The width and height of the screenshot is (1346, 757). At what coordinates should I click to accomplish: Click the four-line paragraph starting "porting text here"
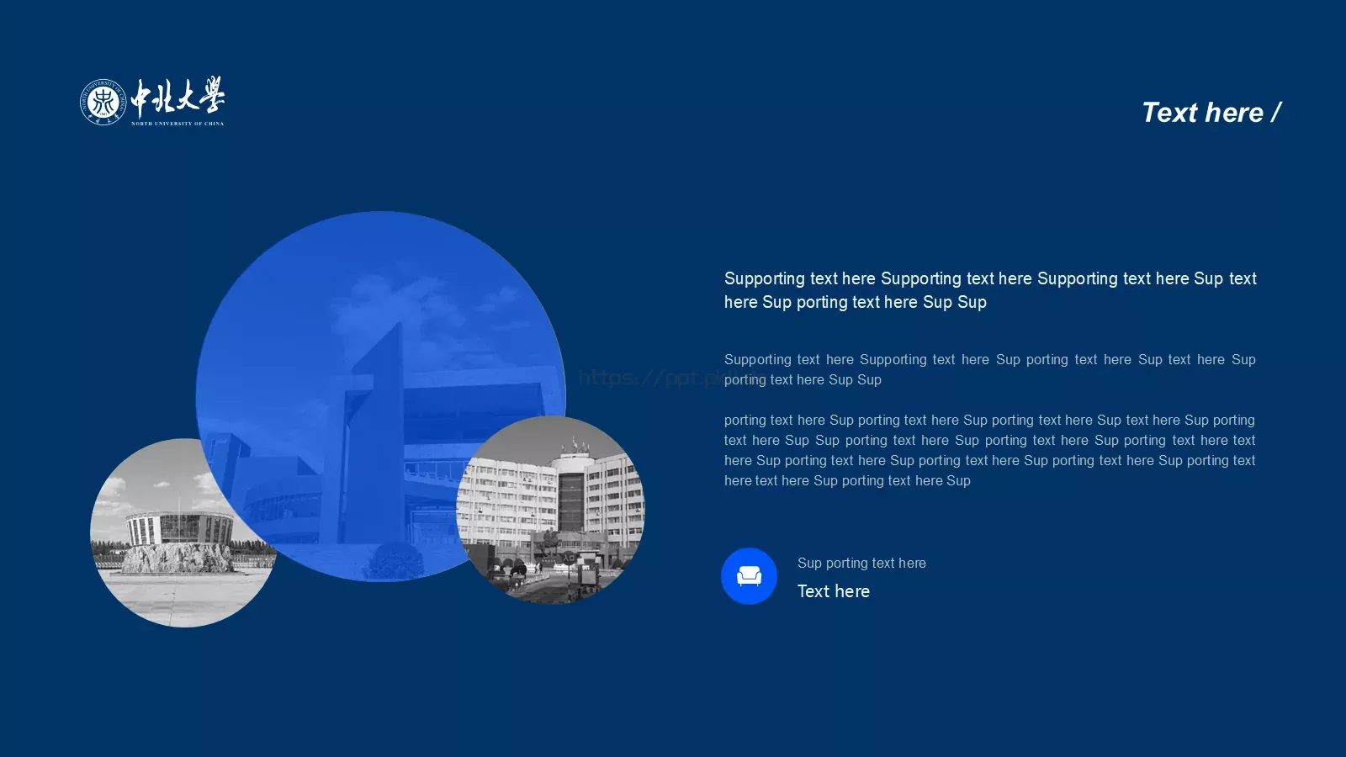pyautogui.click(x=989, y=450)
